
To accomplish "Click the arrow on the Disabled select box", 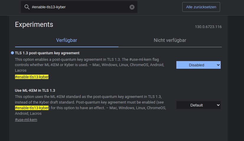I will click(x=218, y=65).
